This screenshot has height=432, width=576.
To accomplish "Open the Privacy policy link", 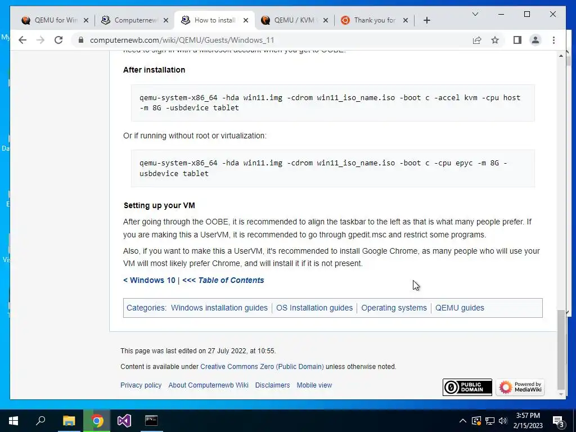I will click(141, 385).
